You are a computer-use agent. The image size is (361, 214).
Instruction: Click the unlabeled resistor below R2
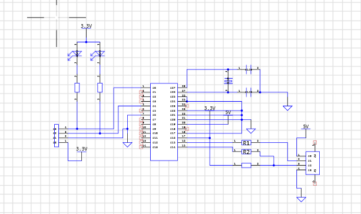[246, 165]
